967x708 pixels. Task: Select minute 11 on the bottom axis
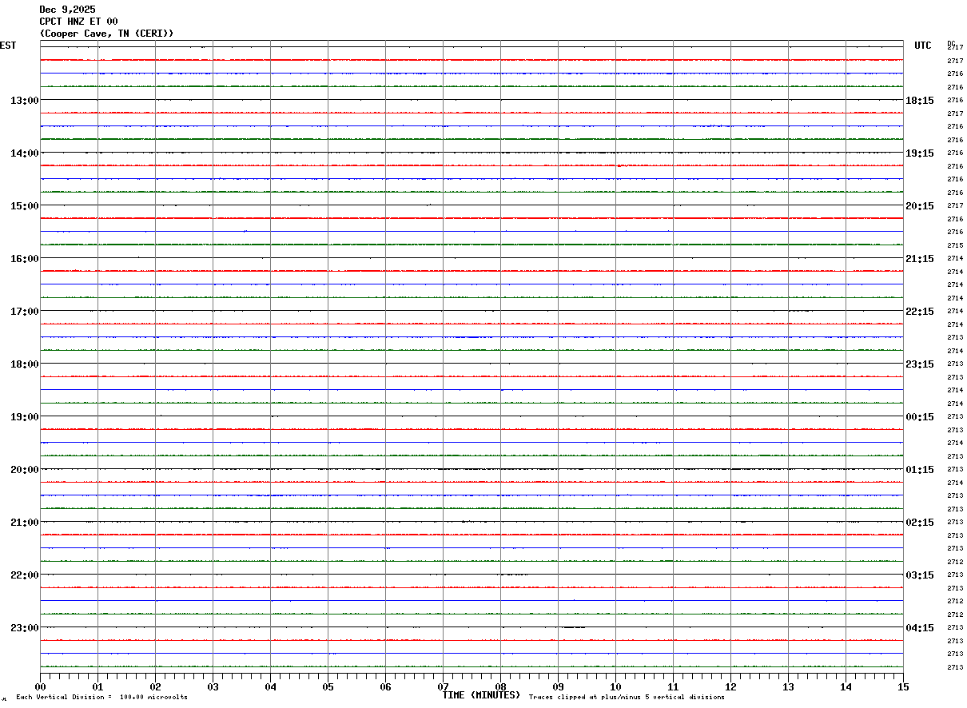click(x=674, y=686)
